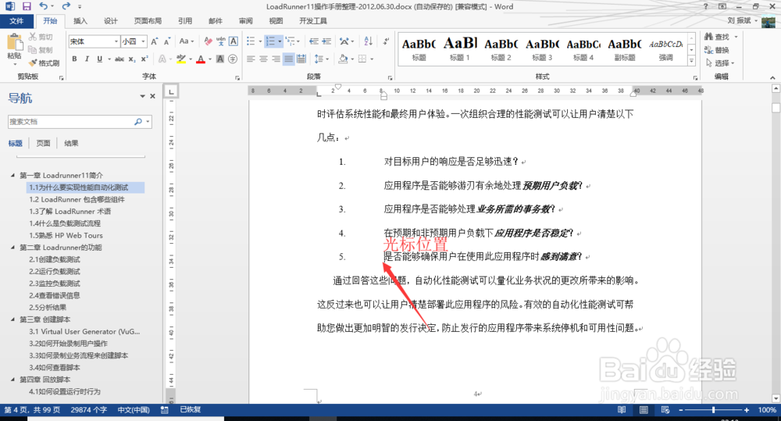Open the navigation search options dropdown
This screenshot has width=781, height=421.
(x=148, y=122)
